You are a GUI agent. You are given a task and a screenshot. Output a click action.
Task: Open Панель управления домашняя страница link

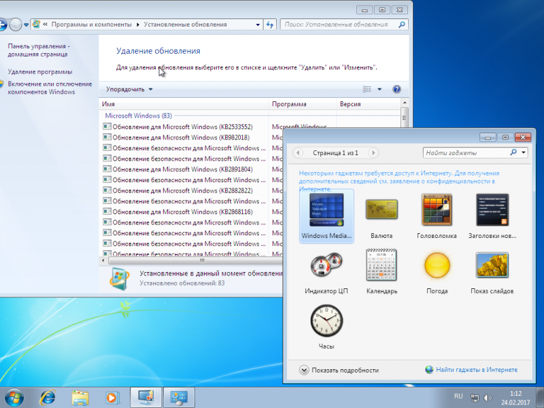coord(39,50)
